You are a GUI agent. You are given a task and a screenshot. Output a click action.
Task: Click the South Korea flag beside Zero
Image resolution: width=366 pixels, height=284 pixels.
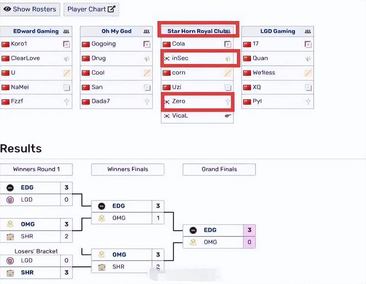[167, 102]
